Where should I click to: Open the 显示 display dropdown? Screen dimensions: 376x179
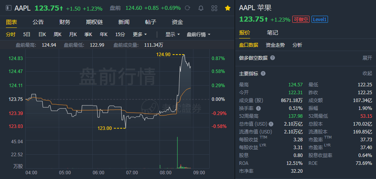tap(172, 35)
